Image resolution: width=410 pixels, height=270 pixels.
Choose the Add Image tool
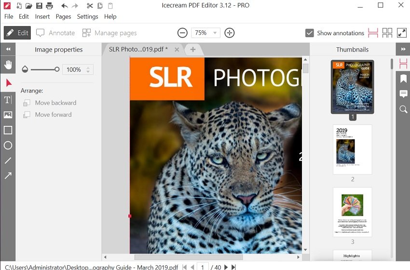coord(8,115)
